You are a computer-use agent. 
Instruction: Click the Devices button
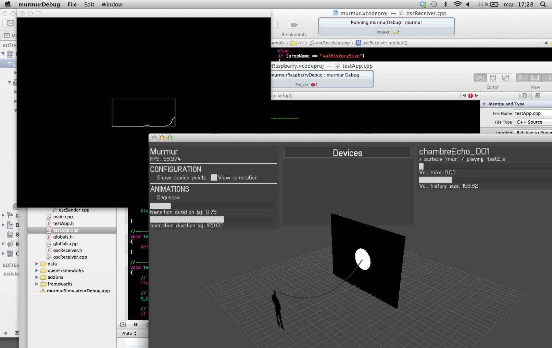click(x=347, y=153)
